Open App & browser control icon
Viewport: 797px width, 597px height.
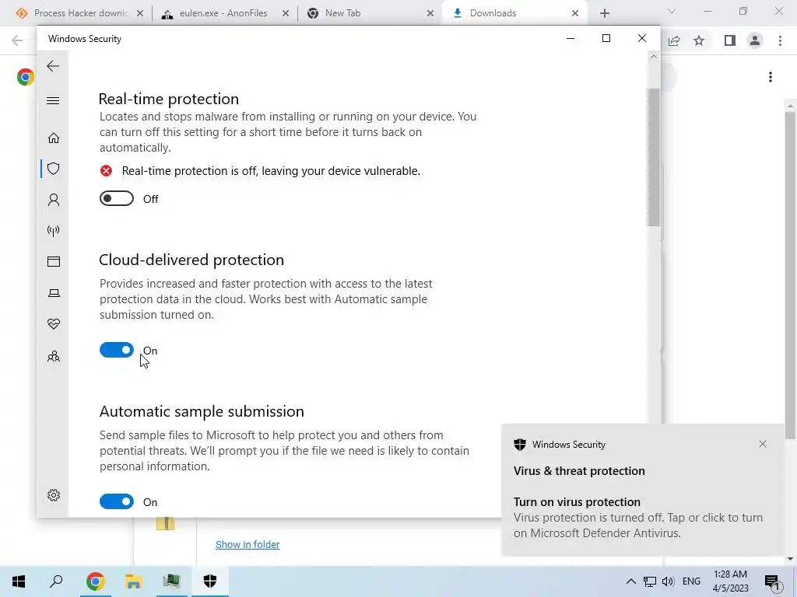tap(54, 261)
